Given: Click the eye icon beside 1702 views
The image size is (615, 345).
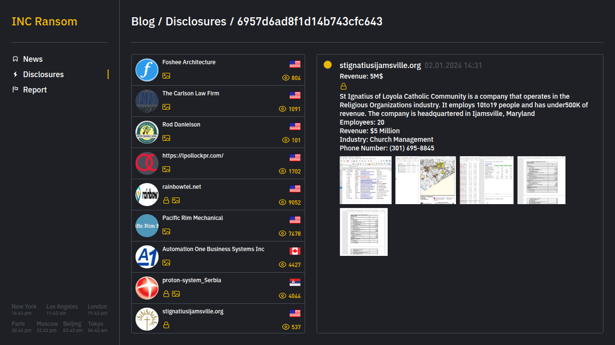Looking at the screenshot, I should [283, 171].
